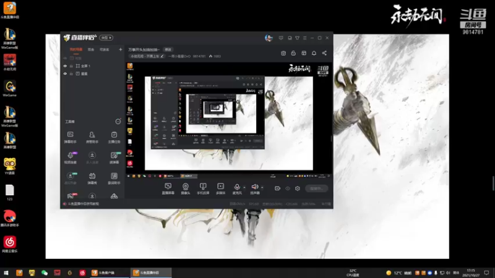Add a 摄像头 camera source
Screen dimensions: 495x278
(x=185, y=188)
